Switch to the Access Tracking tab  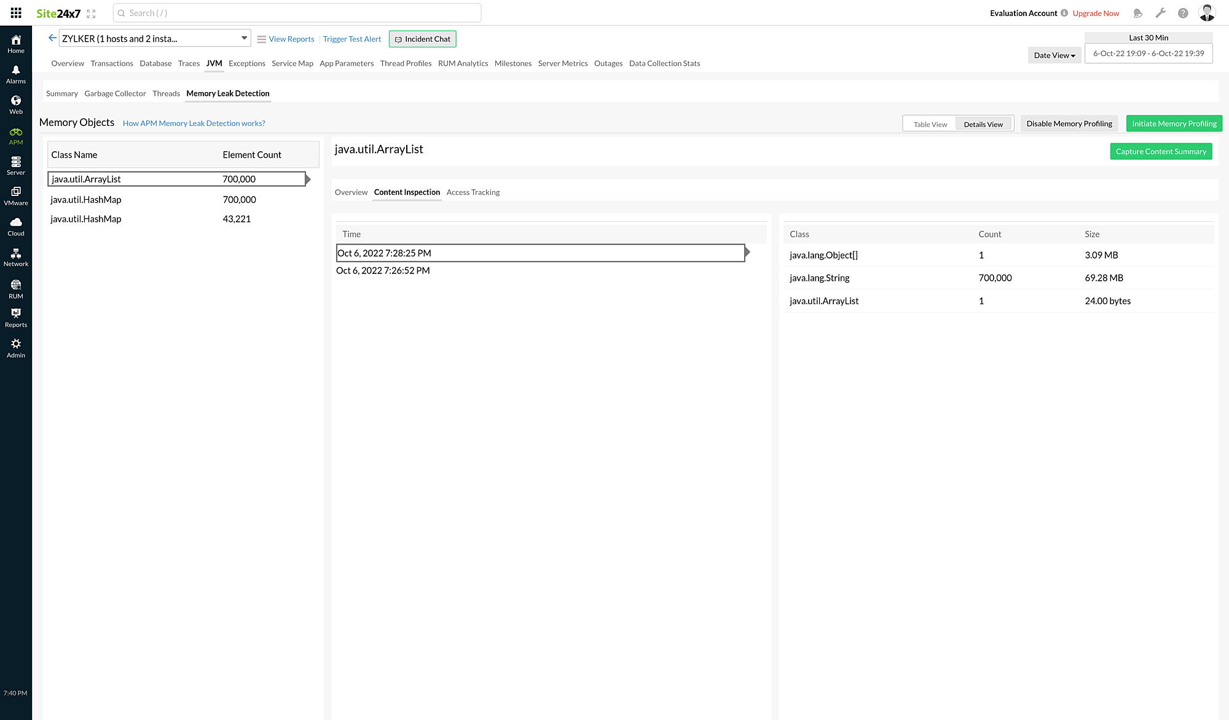(x=473, y=192)
